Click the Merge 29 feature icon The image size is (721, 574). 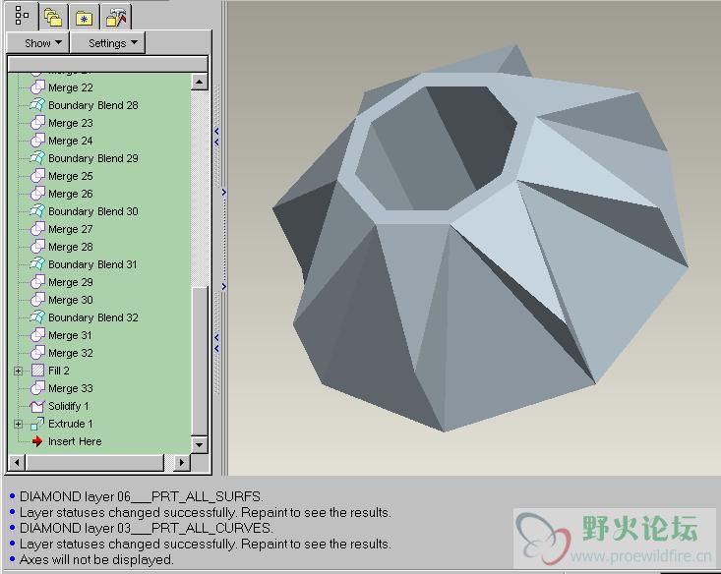click(37, 282)
